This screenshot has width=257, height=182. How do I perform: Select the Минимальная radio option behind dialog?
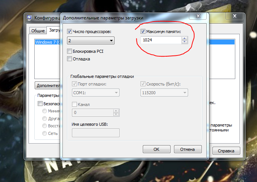coord(45,111)
